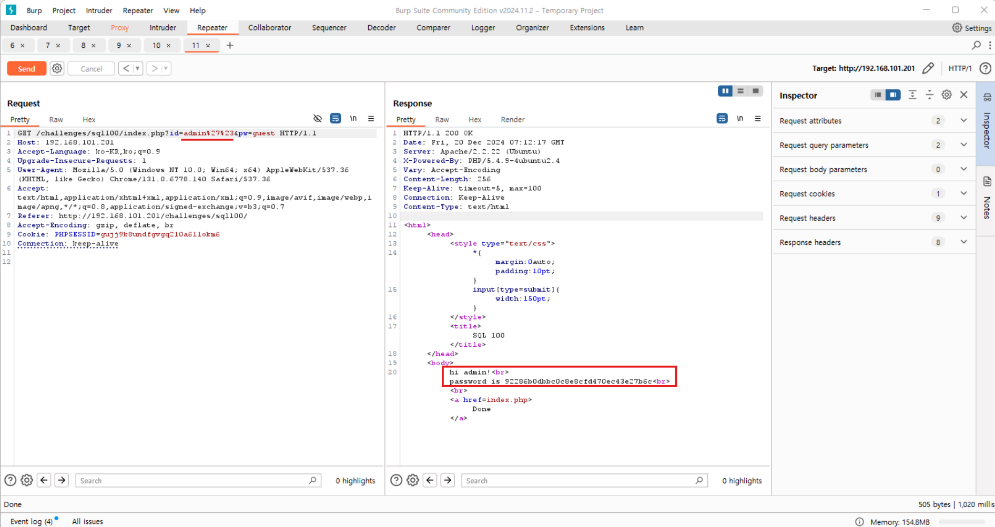Screen dimensions: 995x527
Task: Toggle Request pane word wrap icon
Action: click(x=336, y=119)
